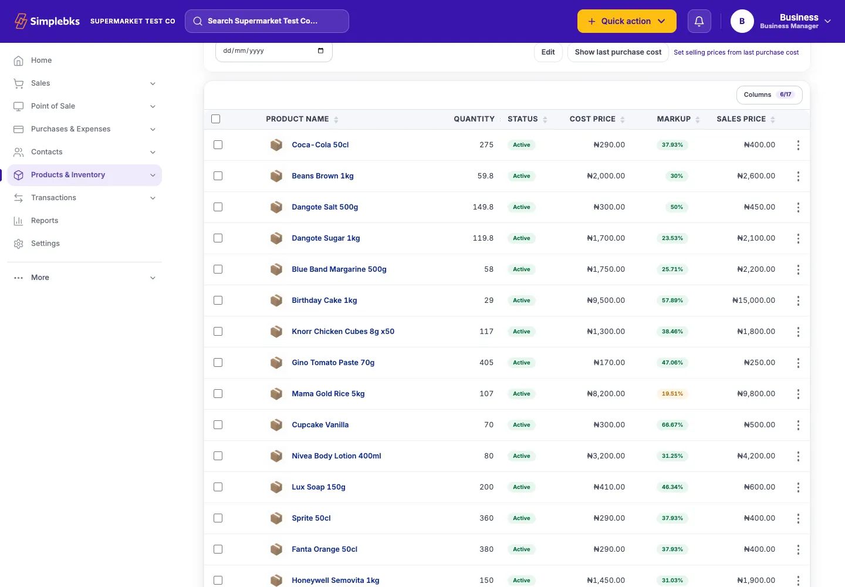This screenshot has width=845, height=587.
Task: Sort by Cost Price column arrows
Action: pos(623,119)
